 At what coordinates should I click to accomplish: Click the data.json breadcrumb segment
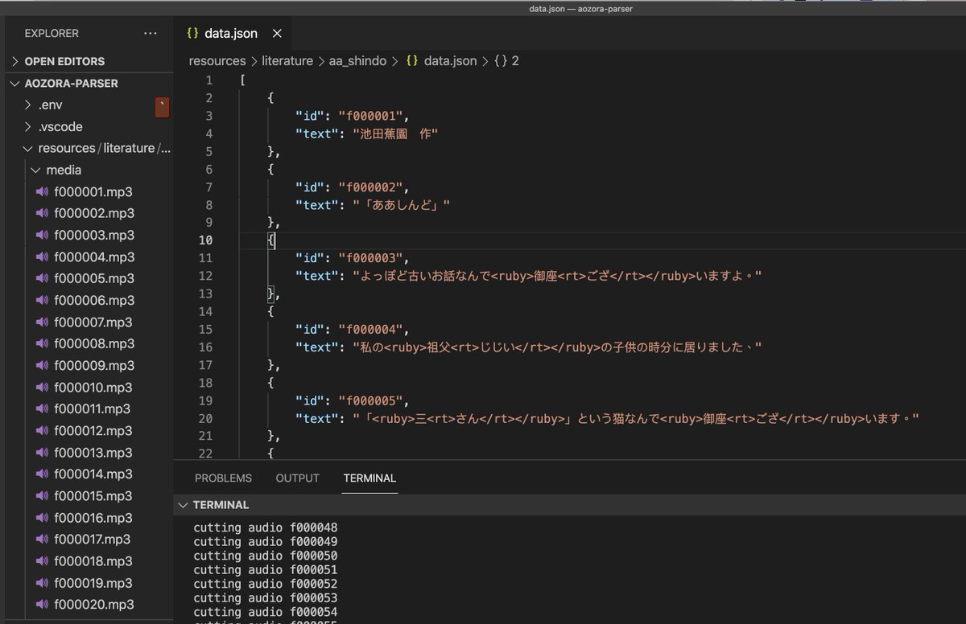click(x=450, y=61)
